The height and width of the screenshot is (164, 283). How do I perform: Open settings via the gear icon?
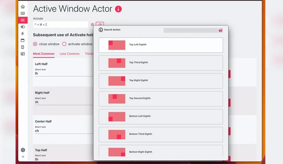(x=23, y=150)
